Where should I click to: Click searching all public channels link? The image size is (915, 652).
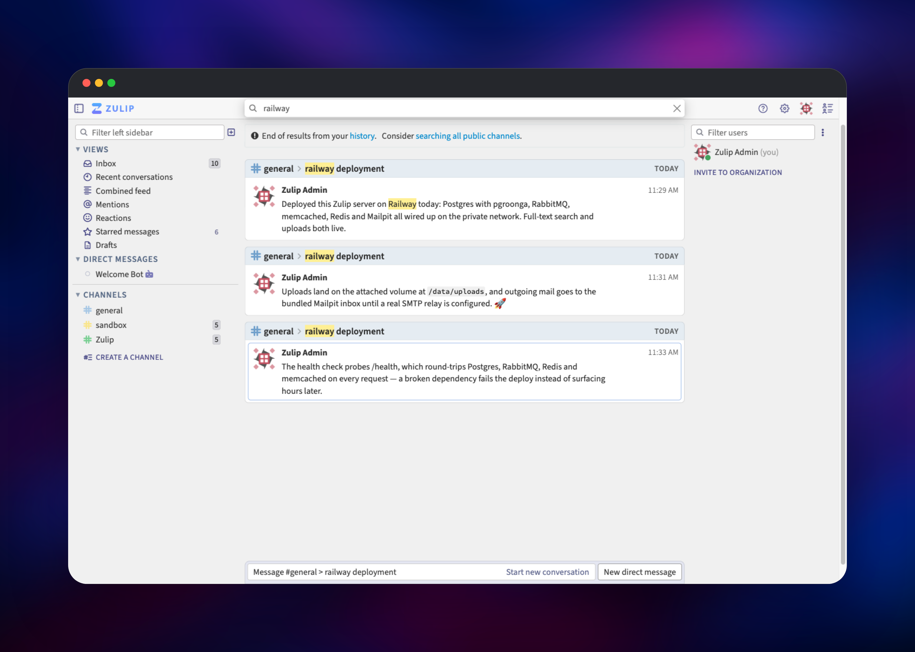point(468,136)
